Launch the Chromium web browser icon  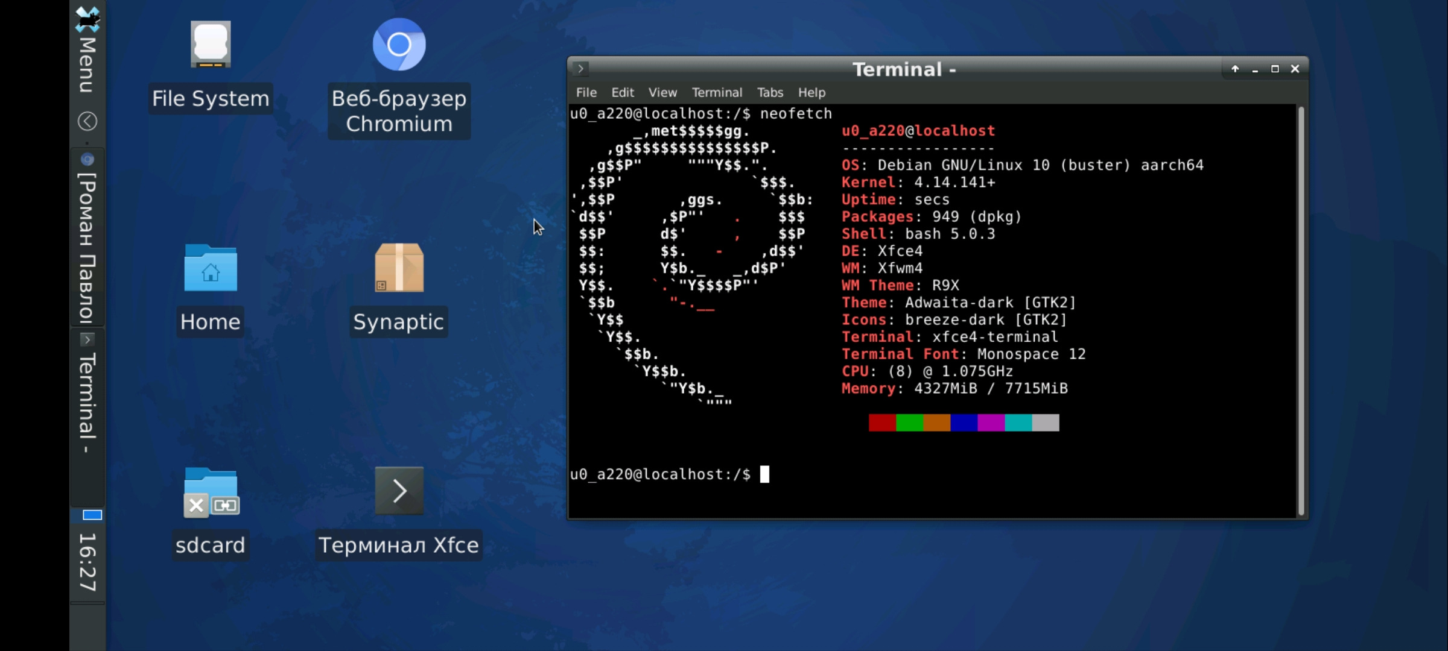tap(399, 45)
